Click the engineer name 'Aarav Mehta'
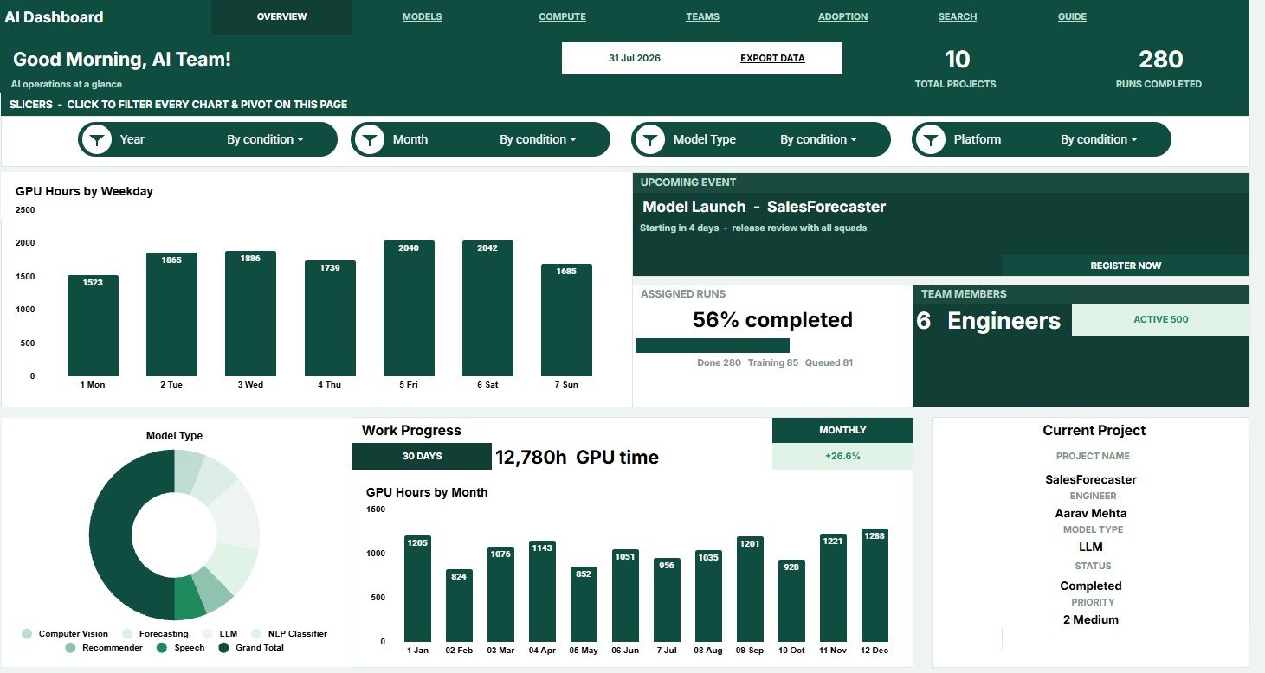Viewport: 1265px width, 673px height. coord(1090,513)
